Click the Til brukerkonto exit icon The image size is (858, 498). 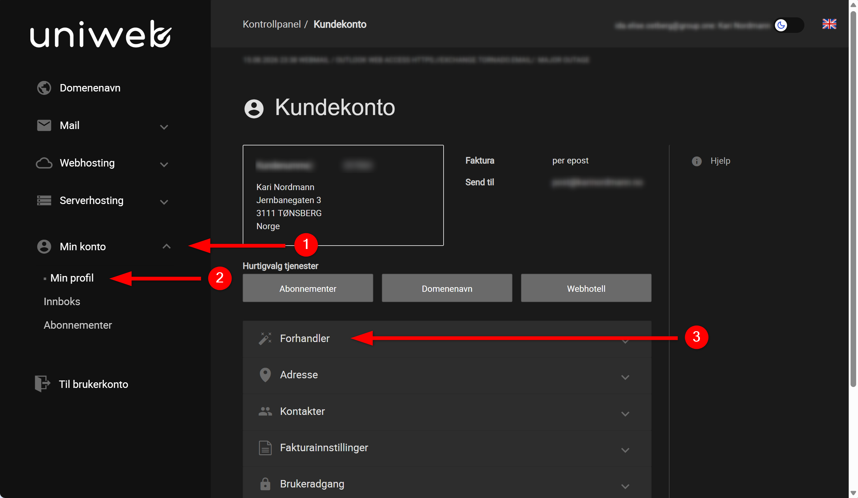click(42, 384)
